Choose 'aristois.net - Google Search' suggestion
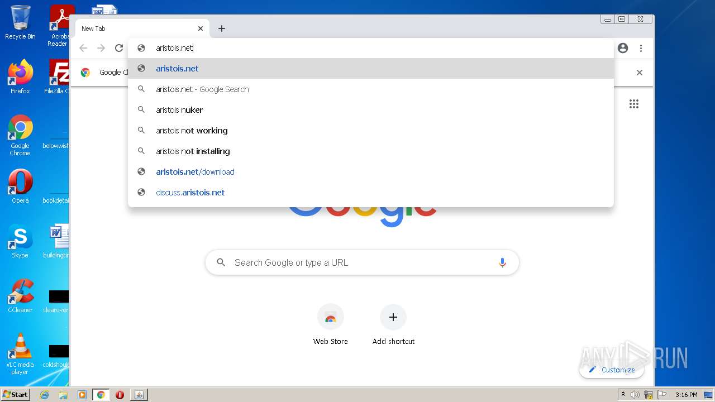Image resolution: width=715 pixels, height=402 pixels. 371,89
